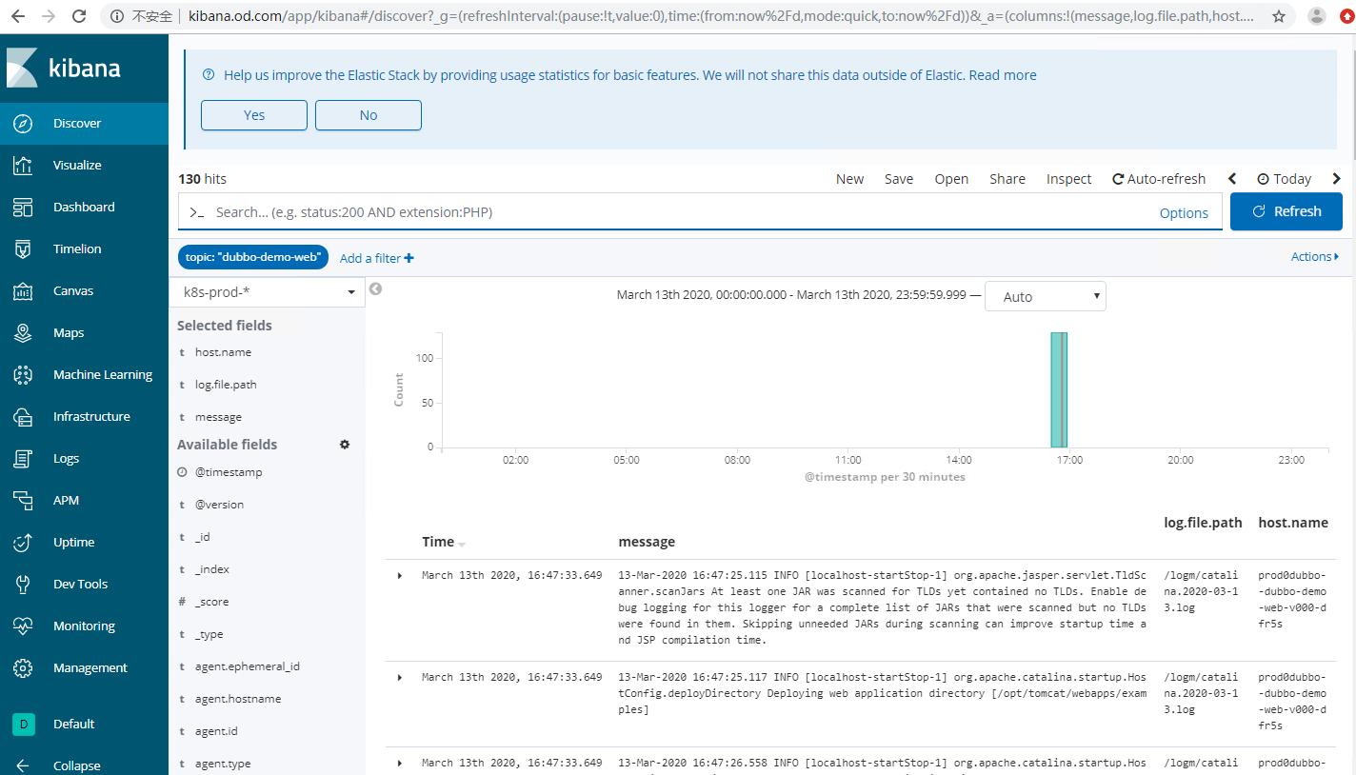The image size is (1356, 775).
Task: Click the Inspect menu item
Action: click(1068, 179)
